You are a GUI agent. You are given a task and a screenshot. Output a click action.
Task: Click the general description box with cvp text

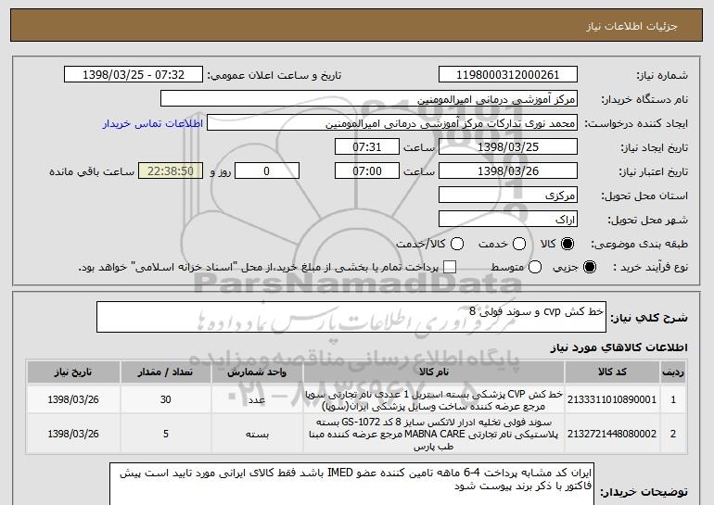pos(351,317)
